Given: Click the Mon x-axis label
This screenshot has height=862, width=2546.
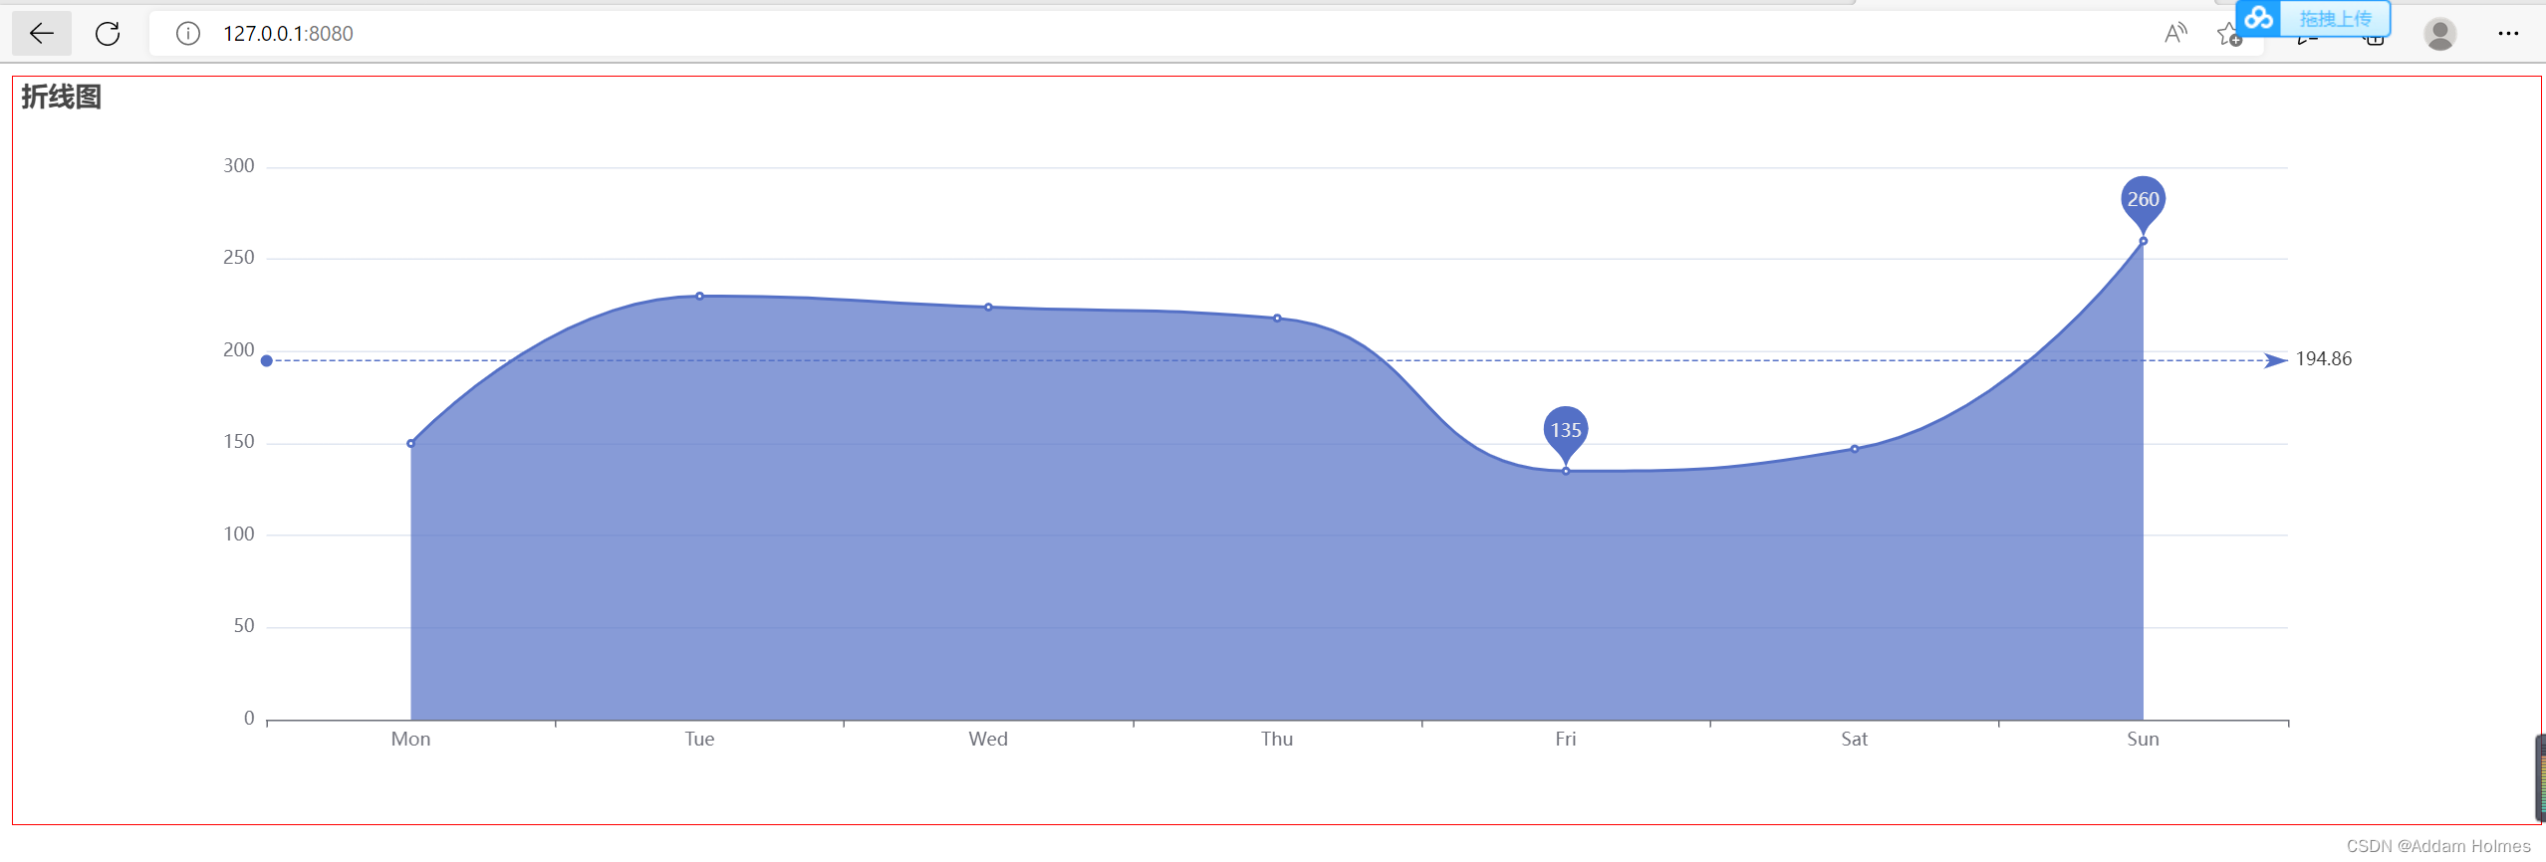Looking at the screenshot, I should point(410,739).
